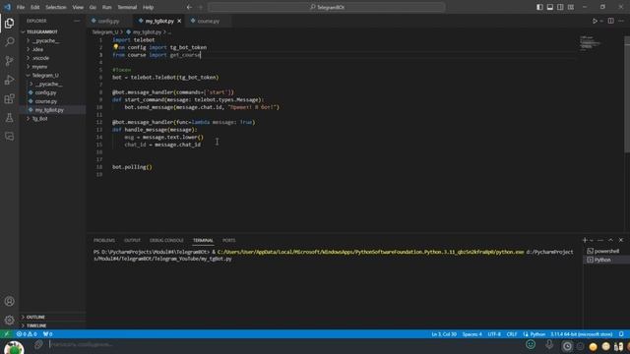Open the Explorer view in activity bar
Image resolution: width=630 pixels, height=354 pixels.
click(9, 24)
